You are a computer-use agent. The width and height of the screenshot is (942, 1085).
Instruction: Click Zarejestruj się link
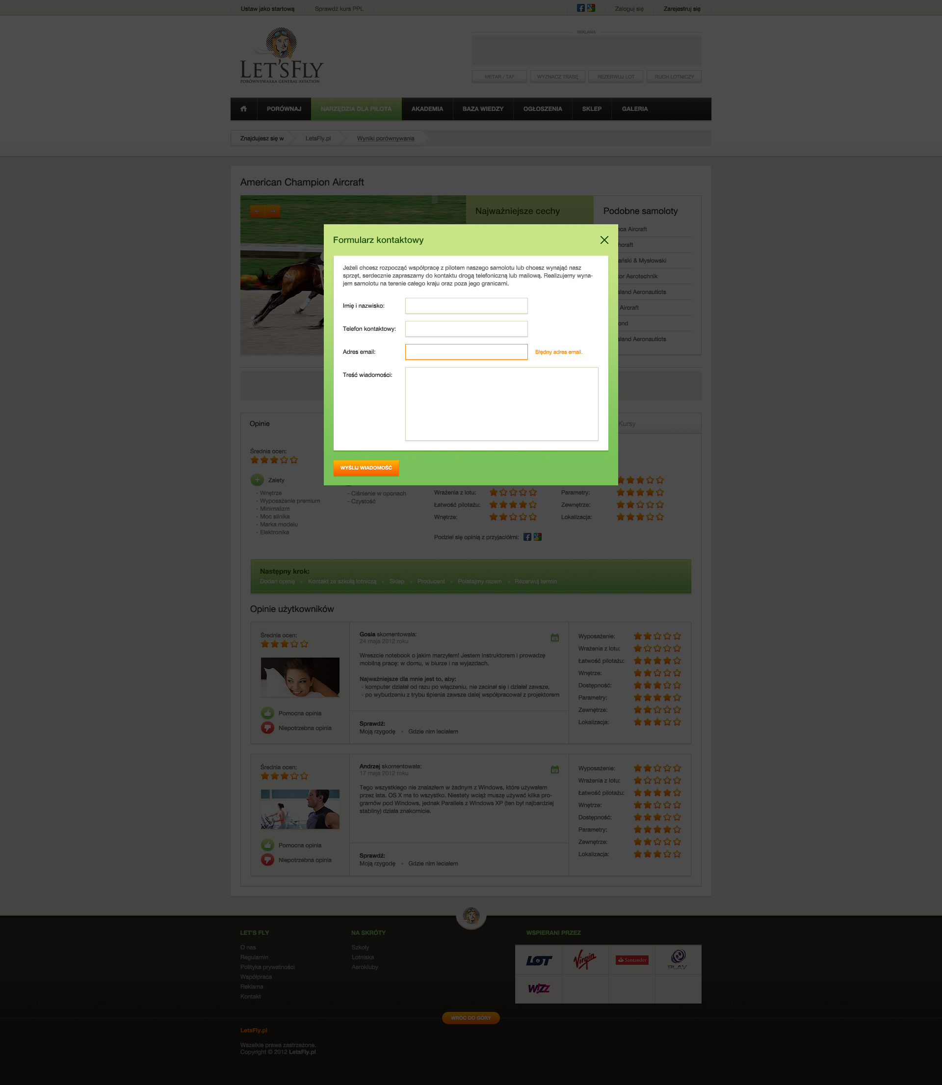pyautogui.click(x=682, y=9)
